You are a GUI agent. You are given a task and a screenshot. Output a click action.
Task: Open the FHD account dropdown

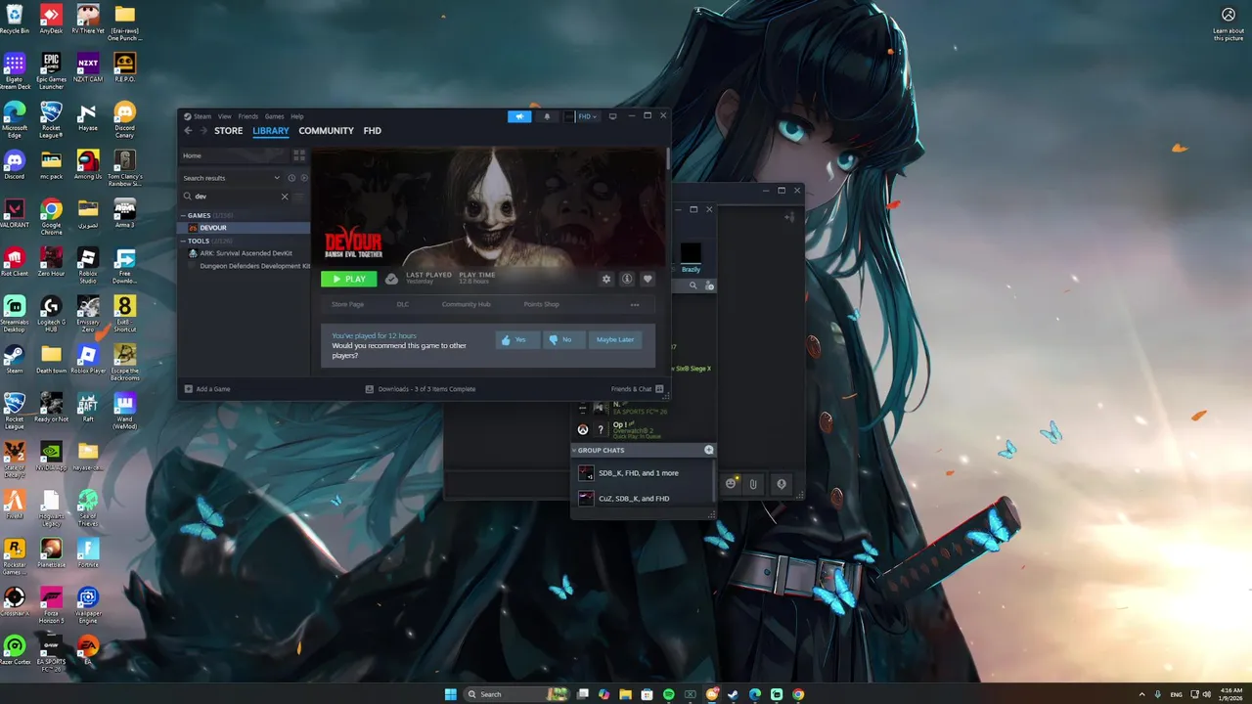(x=587, y=116)
